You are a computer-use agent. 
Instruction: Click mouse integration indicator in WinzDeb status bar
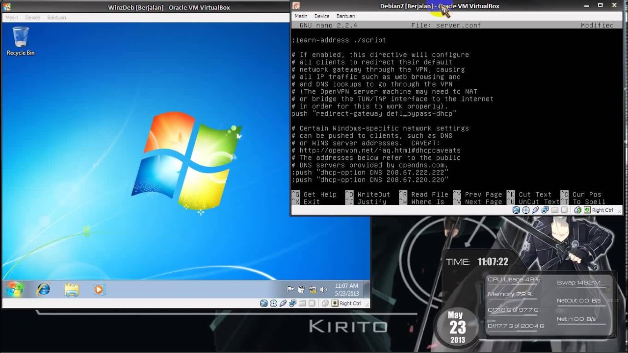point(325,303)
